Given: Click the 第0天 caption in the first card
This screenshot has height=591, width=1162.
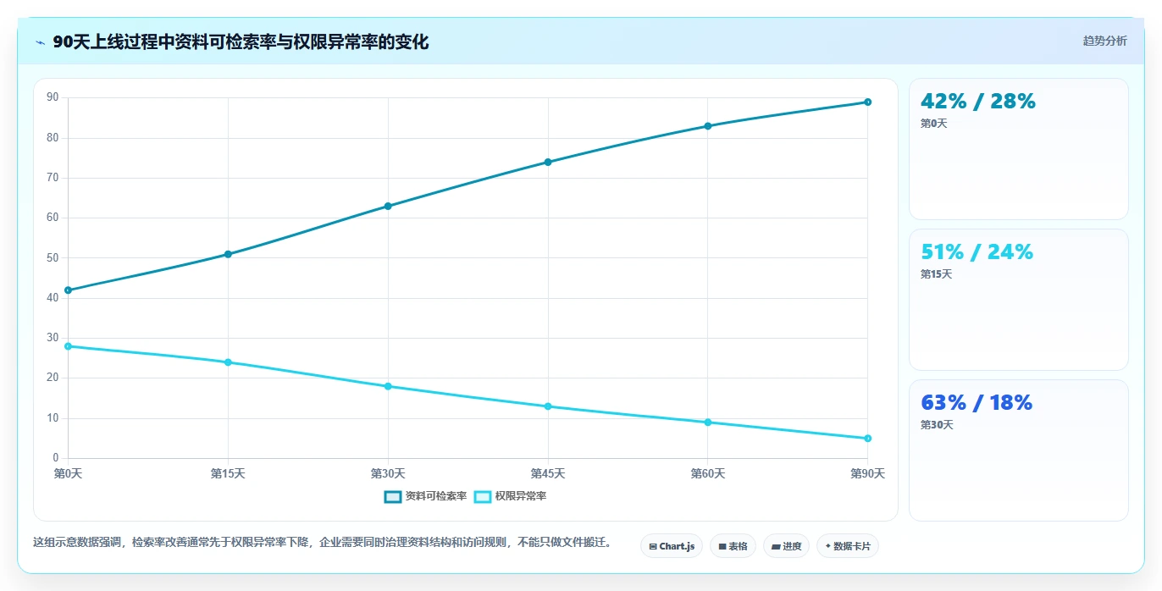Looking at the screenshot, I should (933, 124).
